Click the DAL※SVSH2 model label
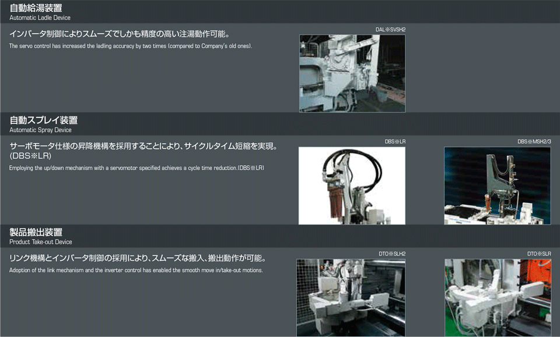This screenshot has width=560, height=337. (390, 29)
